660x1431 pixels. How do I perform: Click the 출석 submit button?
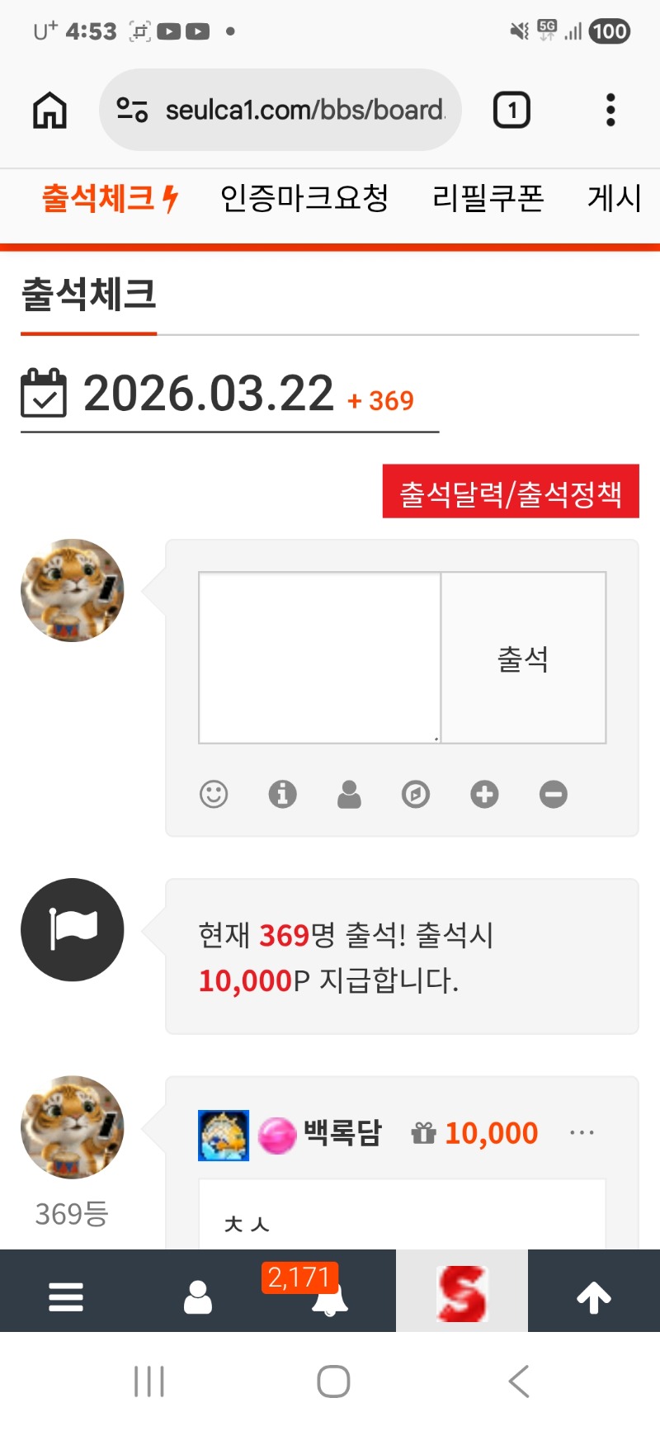pyautogui.click(x=524, y=658)
